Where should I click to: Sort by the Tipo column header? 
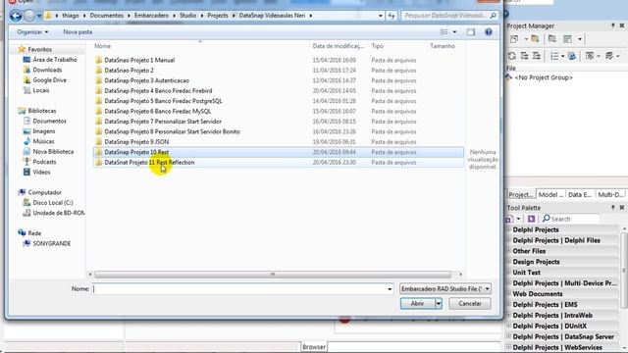pos(377,46)
